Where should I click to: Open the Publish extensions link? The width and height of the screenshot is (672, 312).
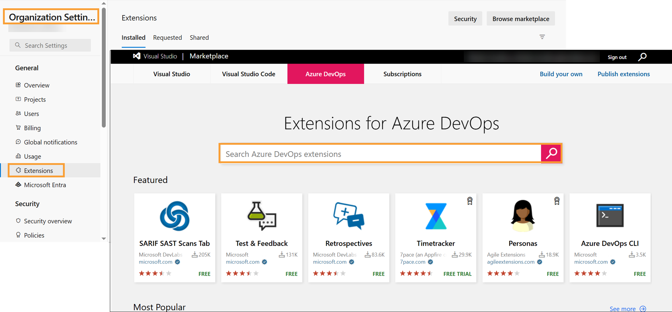click(623, 74)
